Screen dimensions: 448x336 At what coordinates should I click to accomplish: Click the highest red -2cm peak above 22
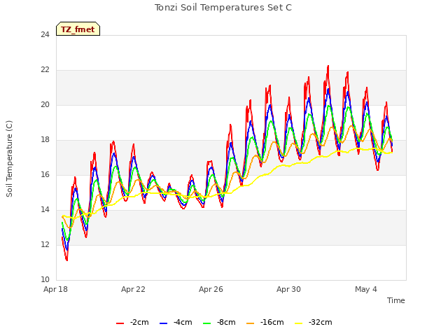coord(328,66)
